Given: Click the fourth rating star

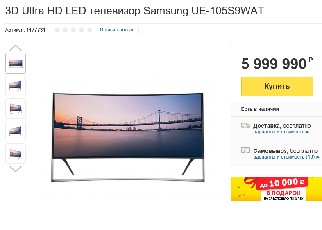Looking at the screenshot, I should [82, 30].
